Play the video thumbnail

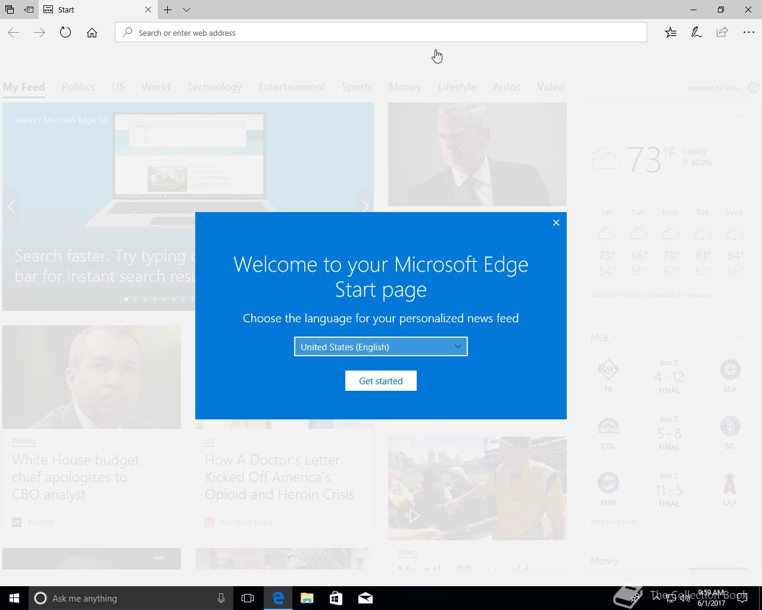(x=414, y=515)
